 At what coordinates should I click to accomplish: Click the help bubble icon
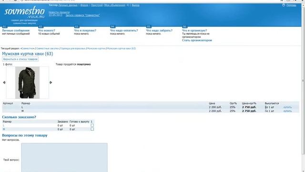pos(284,5)
